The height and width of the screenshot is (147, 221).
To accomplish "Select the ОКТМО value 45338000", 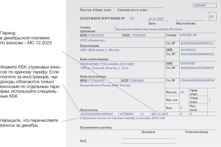I will (x=126, y=114).
